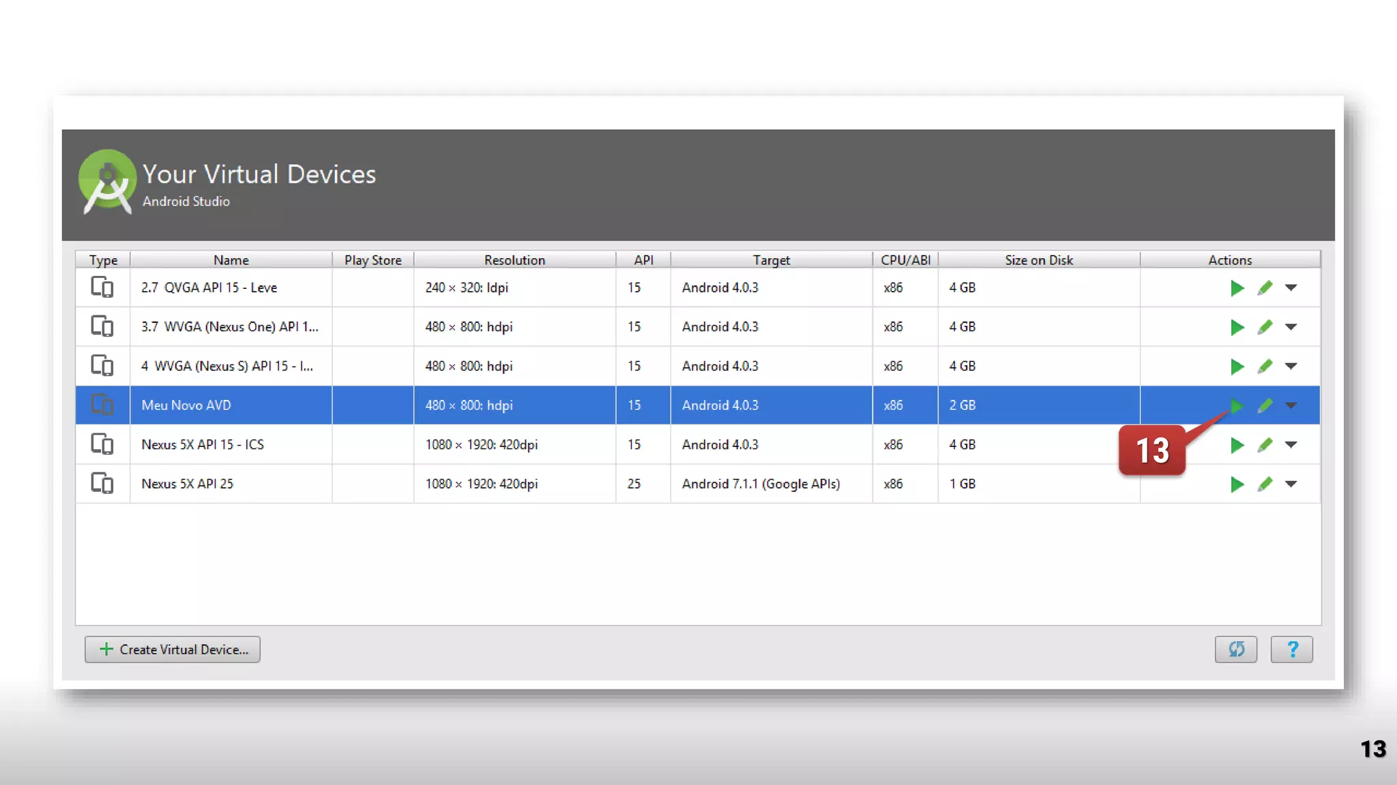Edit the 2.7 QVGA API 15 device

tap(1265, 288)
